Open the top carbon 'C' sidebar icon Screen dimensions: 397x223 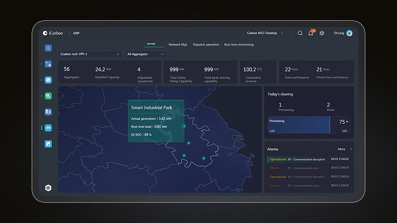point(48,48)
